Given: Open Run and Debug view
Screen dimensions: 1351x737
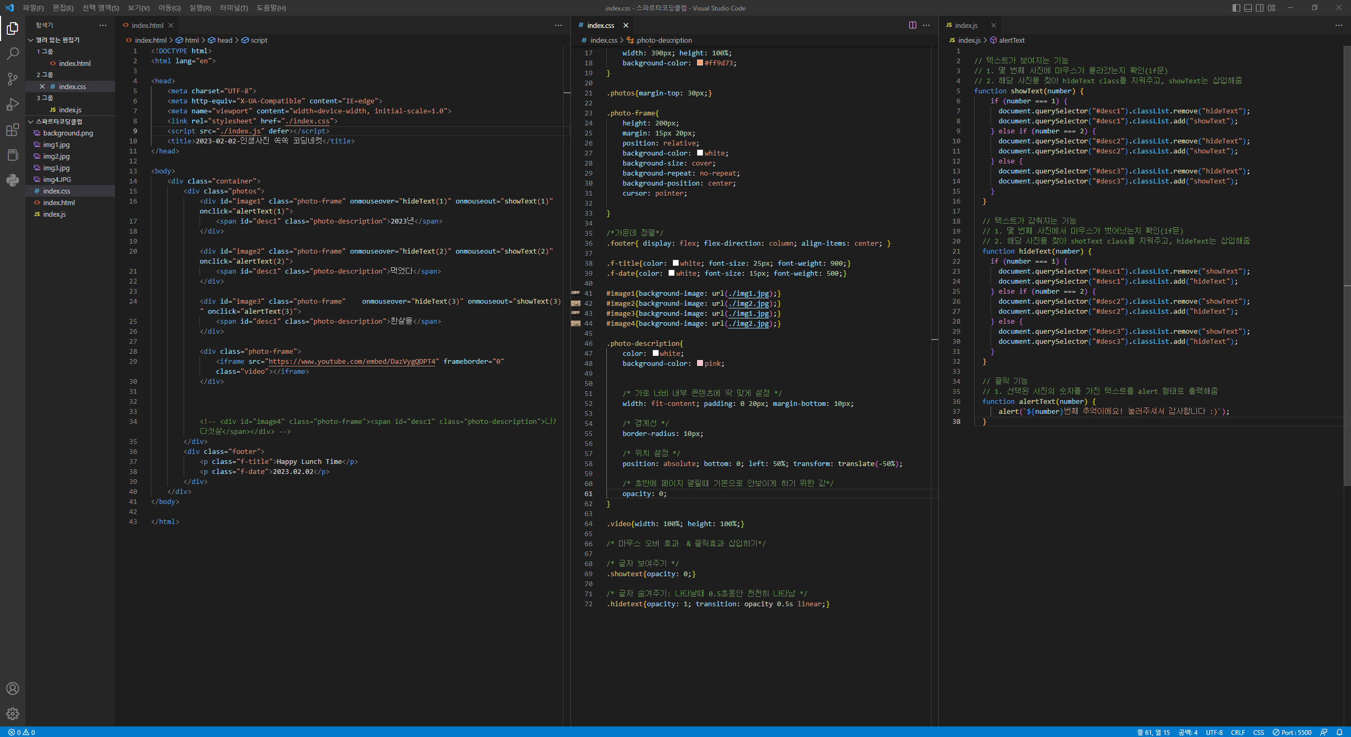Looking at the screenshot, I should pos(13,104).
